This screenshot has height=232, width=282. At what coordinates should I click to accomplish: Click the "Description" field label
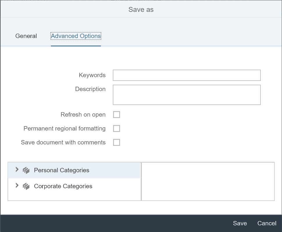[x=90, y=89]
